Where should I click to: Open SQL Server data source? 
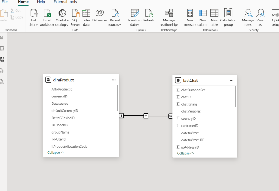(x=75, y=13)
